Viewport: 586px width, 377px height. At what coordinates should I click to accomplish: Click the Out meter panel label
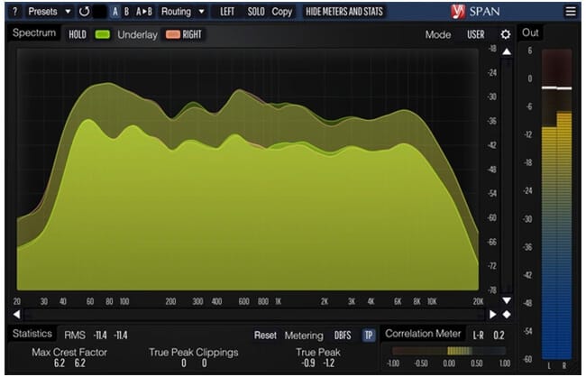[x=530, y=32]
